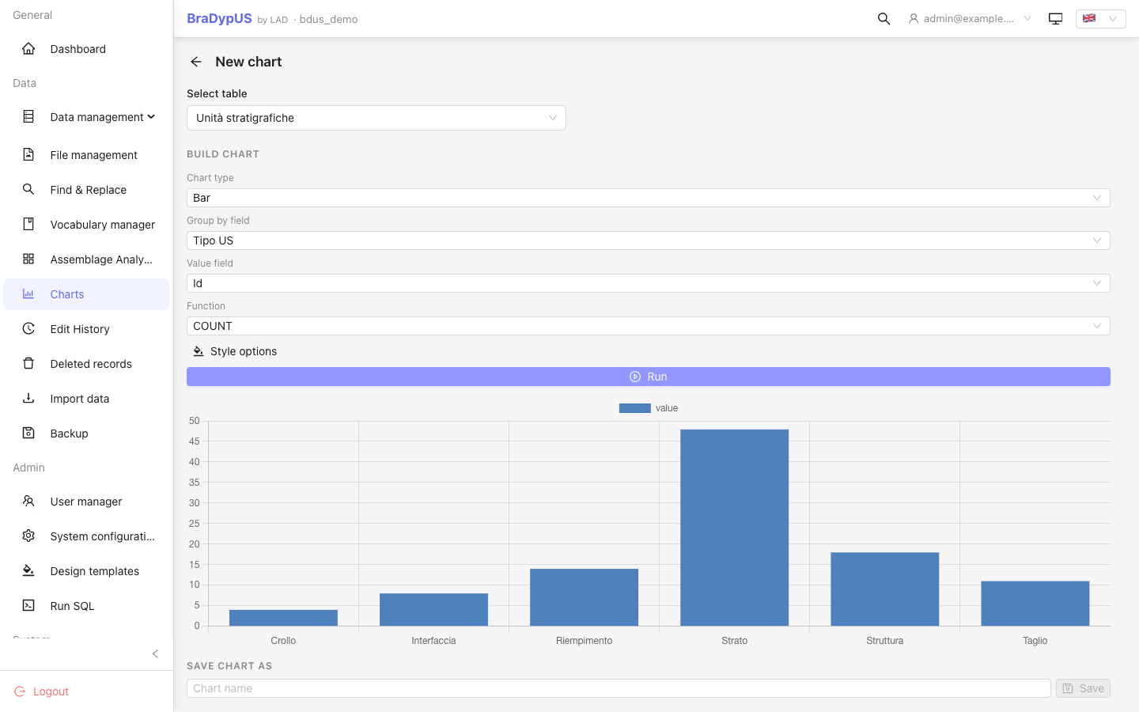Open the Edit History menu item
Screen dimensions: 1139x712
[x=86, y=329]
